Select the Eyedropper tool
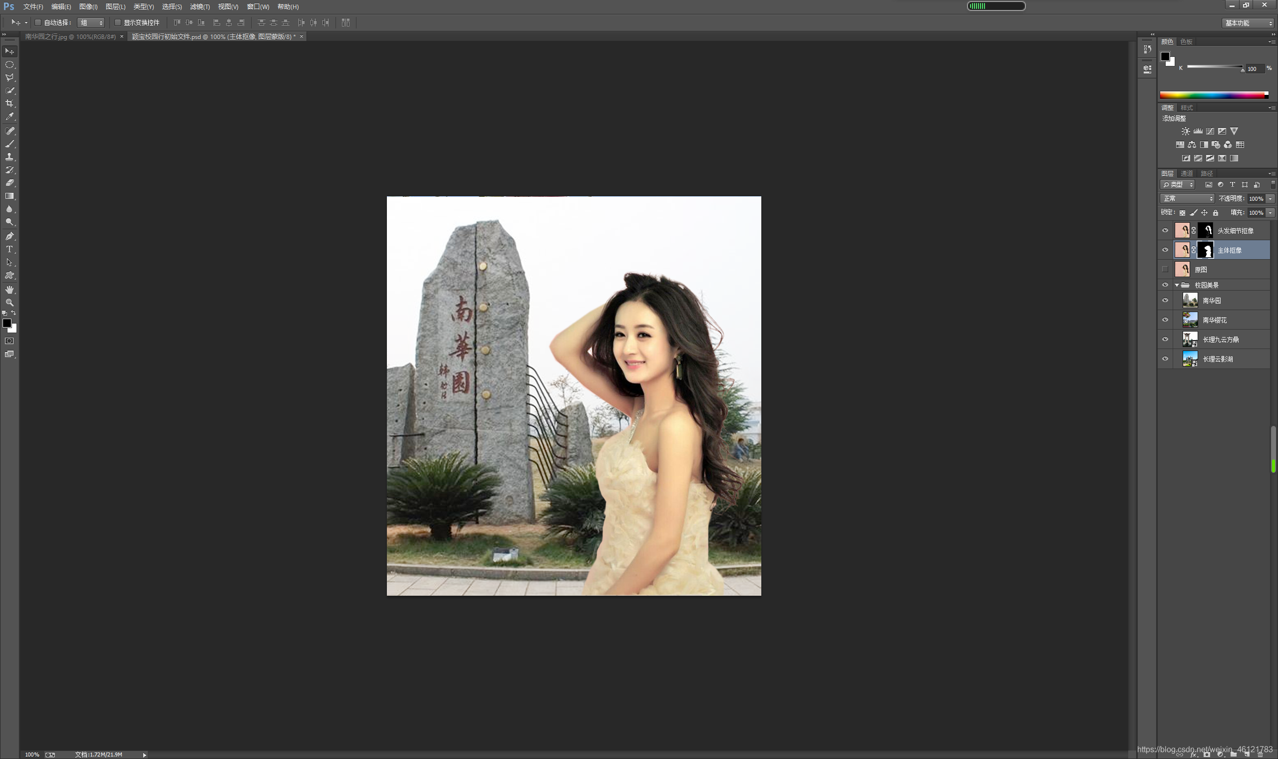The image size is (1278, 759). tap(9, 117)
